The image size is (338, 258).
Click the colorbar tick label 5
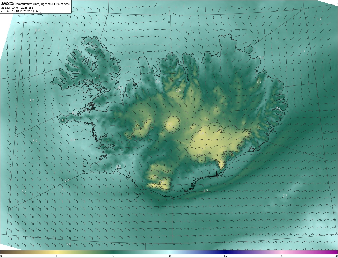(113, 256)
